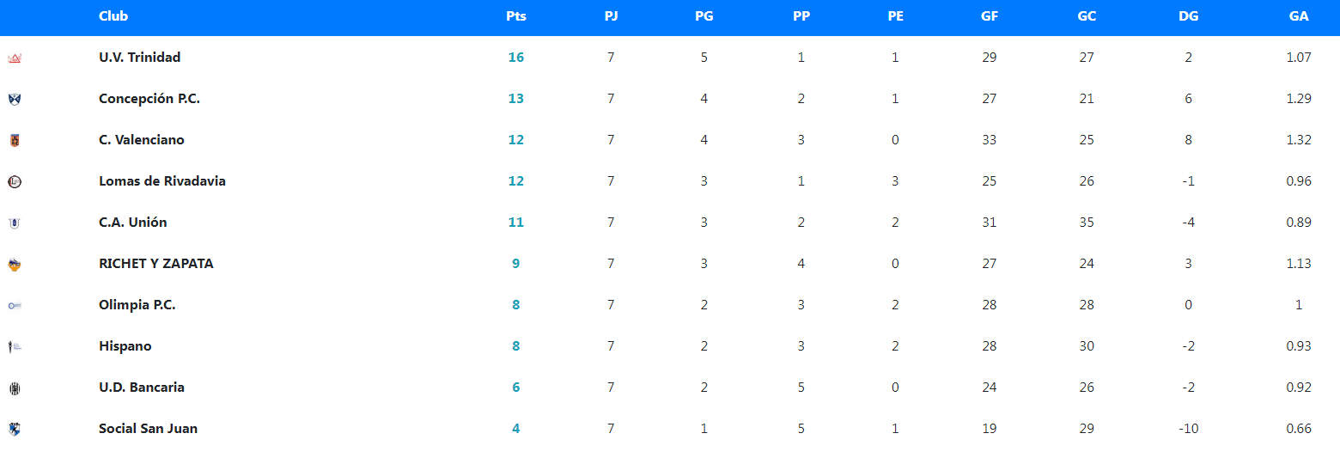The height and width of the screenshot is (464, 1340).
Task: Click the C. Valenciano club crest icon
Action: (14, 140)
